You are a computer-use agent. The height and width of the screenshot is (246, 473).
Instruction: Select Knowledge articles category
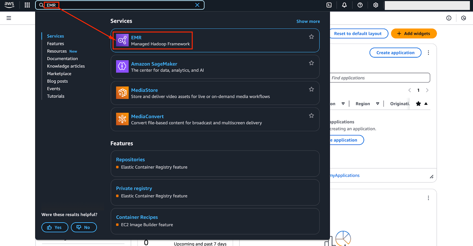pyautogui.click(x=66, y=66)
